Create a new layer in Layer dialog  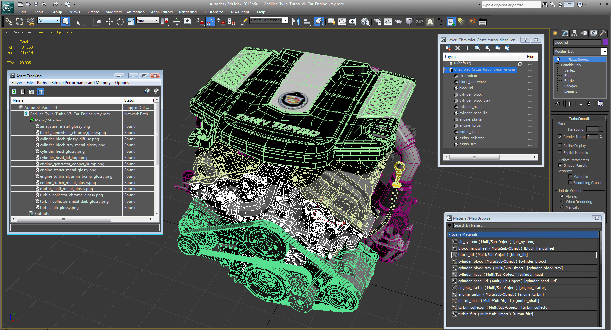point(448,48)
